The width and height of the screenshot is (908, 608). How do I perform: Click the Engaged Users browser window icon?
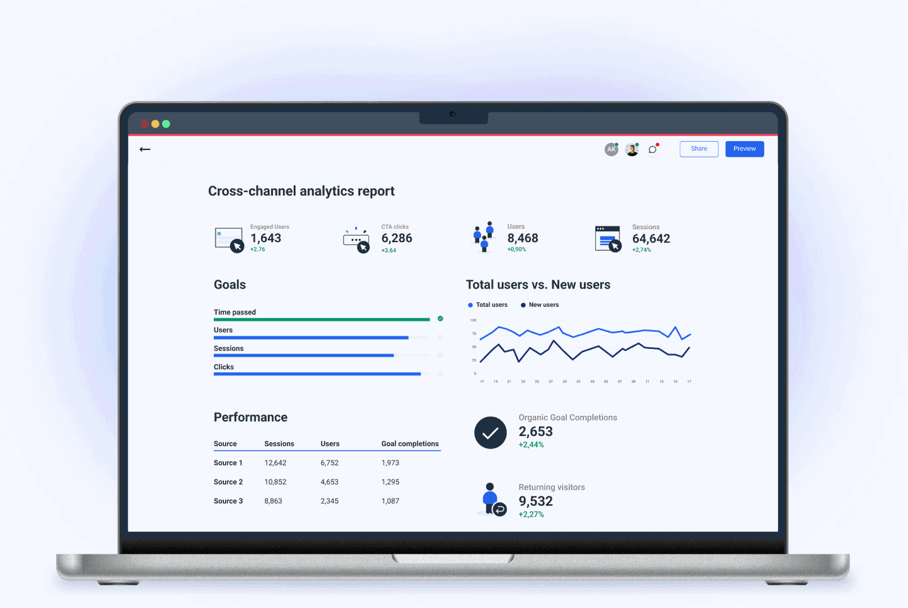coord(228,239)
